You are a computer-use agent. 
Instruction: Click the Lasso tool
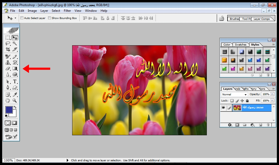[8, 43]
